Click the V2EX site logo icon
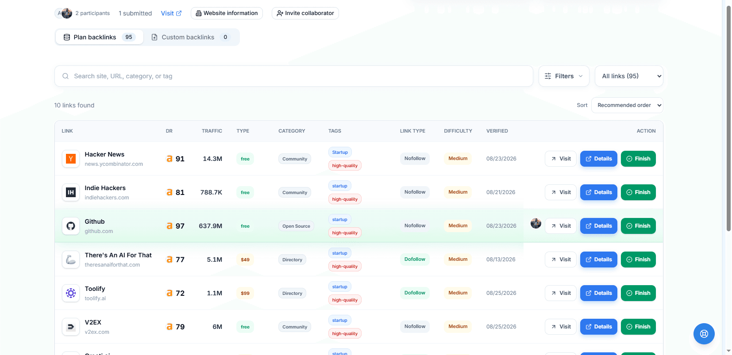Screen dimensions: 732x355 tap(71, 327)
